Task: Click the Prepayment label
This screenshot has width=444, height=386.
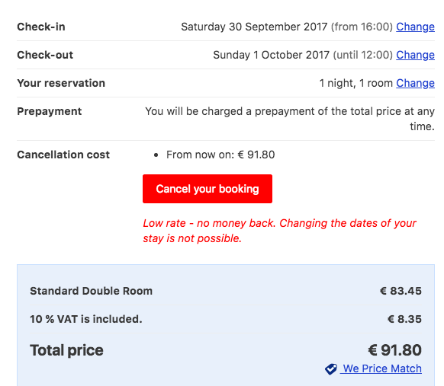Action: [x=50, y=111]
